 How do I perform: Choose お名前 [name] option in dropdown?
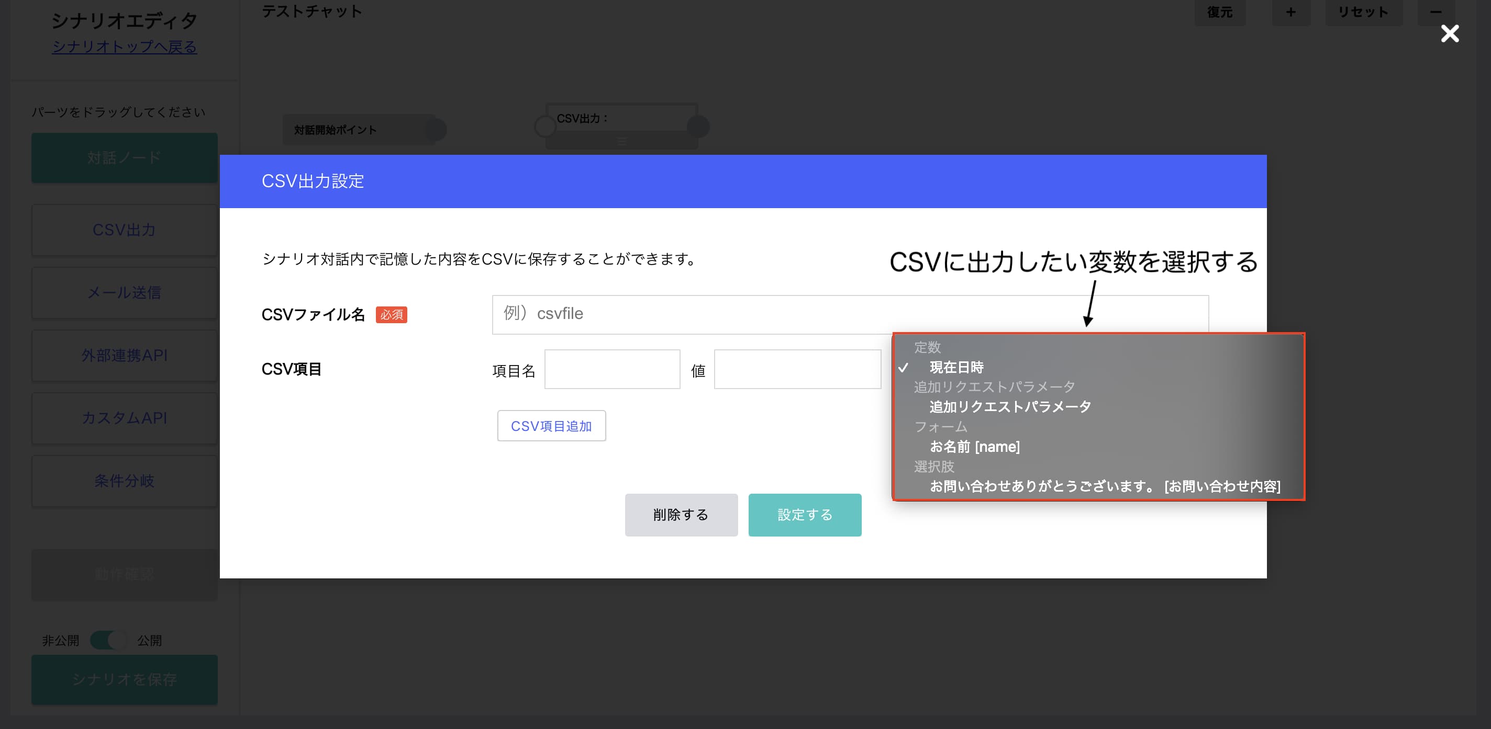(1098, 447)
